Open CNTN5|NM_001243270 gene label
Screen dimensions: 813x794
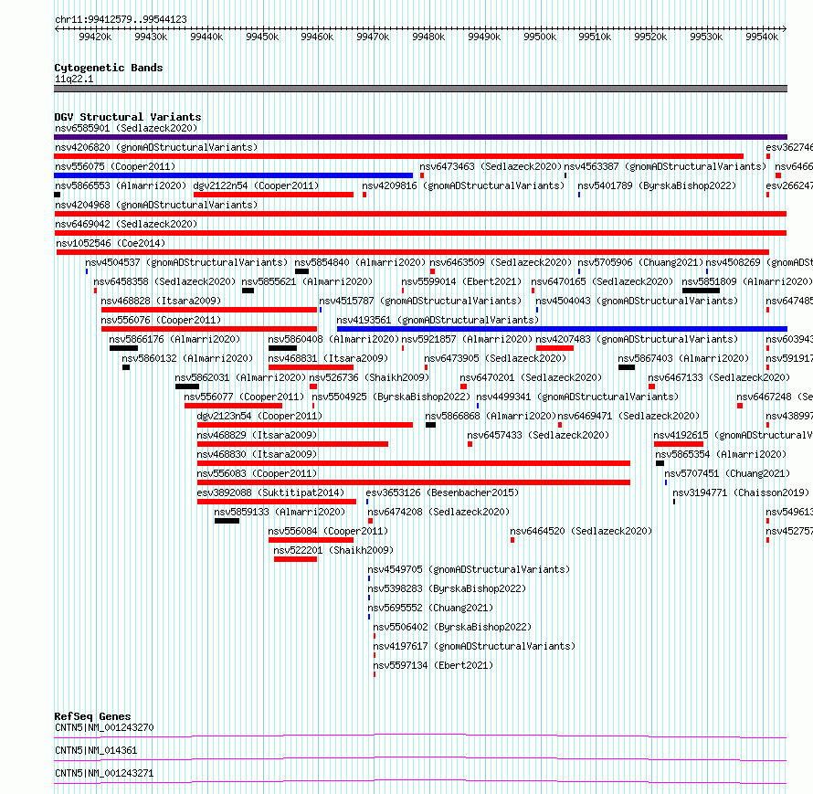[104, 727]
